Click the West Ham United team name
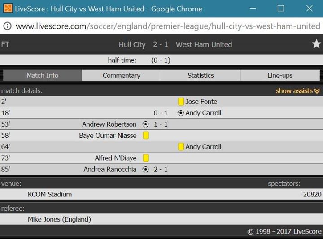Image resolution: width=323 pixels, height=239 pixels. point(204,45)
